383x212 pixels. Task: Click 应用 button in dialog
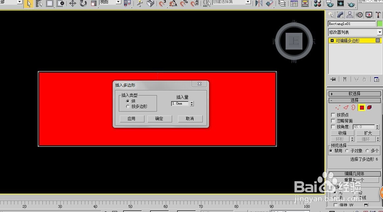[x=132, y=119]
